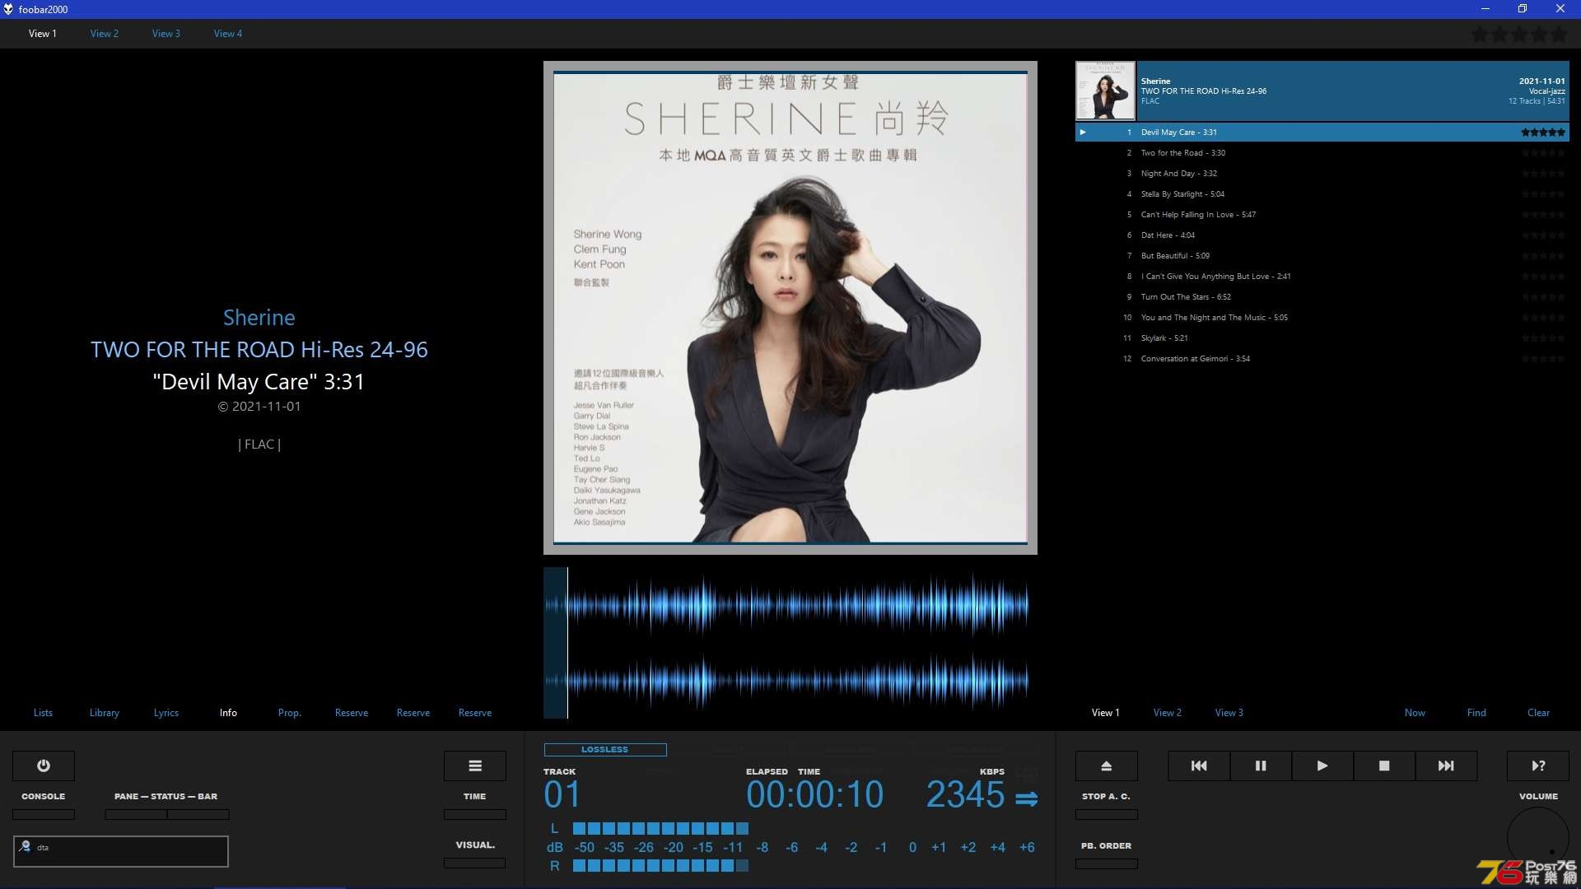Screen dimensions: 1581x889
Task: Click the Find link under playlist
Action: 1476,713
